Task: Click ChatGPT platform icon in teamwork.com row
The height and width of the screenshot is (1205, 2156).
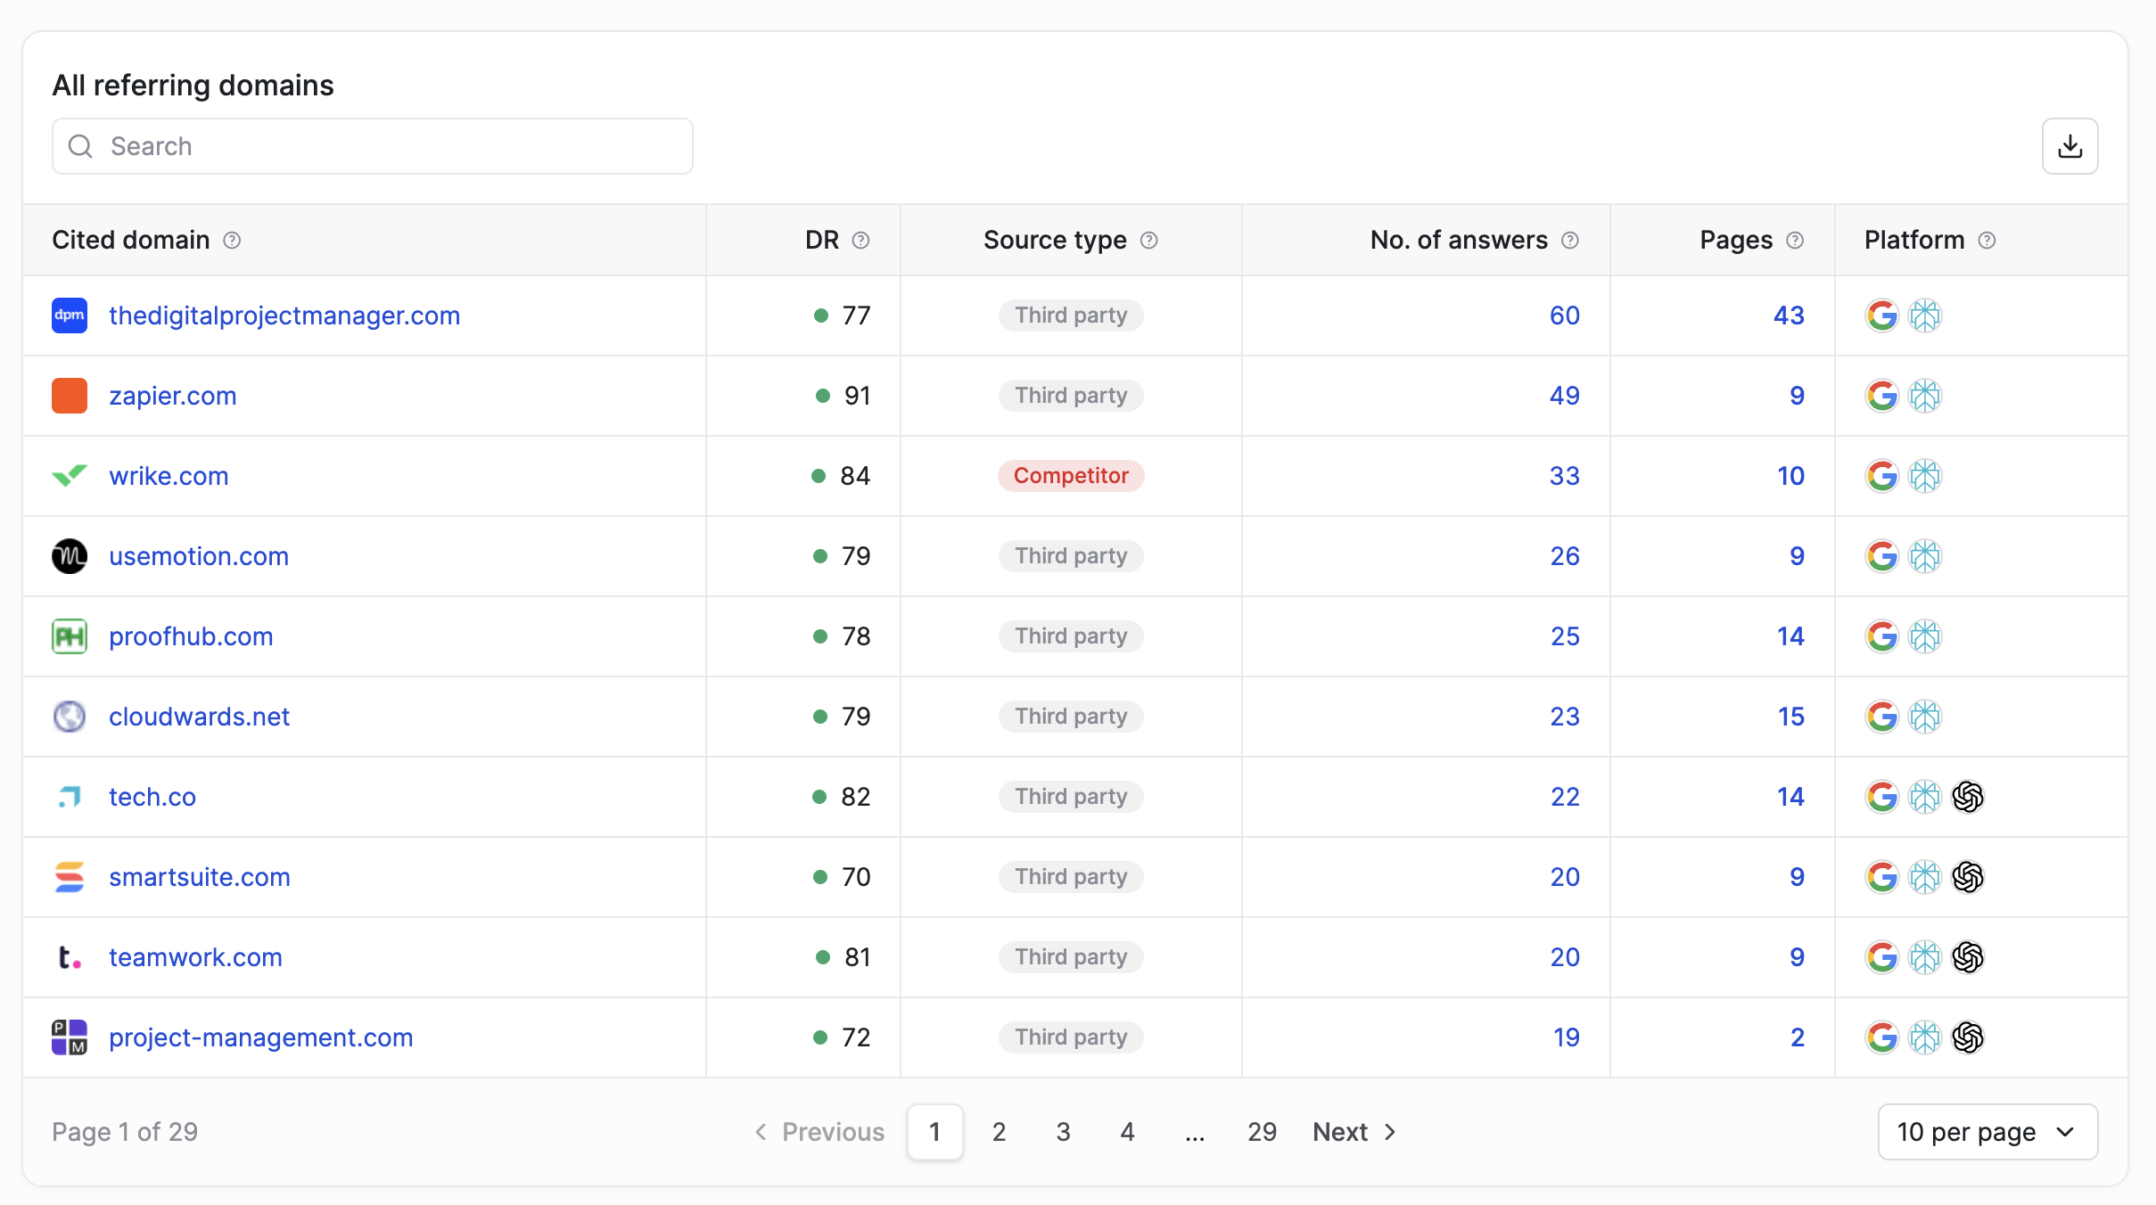Action: 1968,957
